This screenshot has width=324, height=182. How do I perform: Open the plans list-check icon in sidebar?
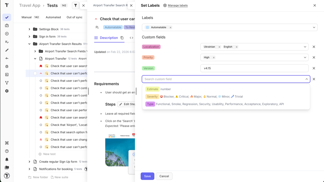pyautogui.click(x=7, y=42)
